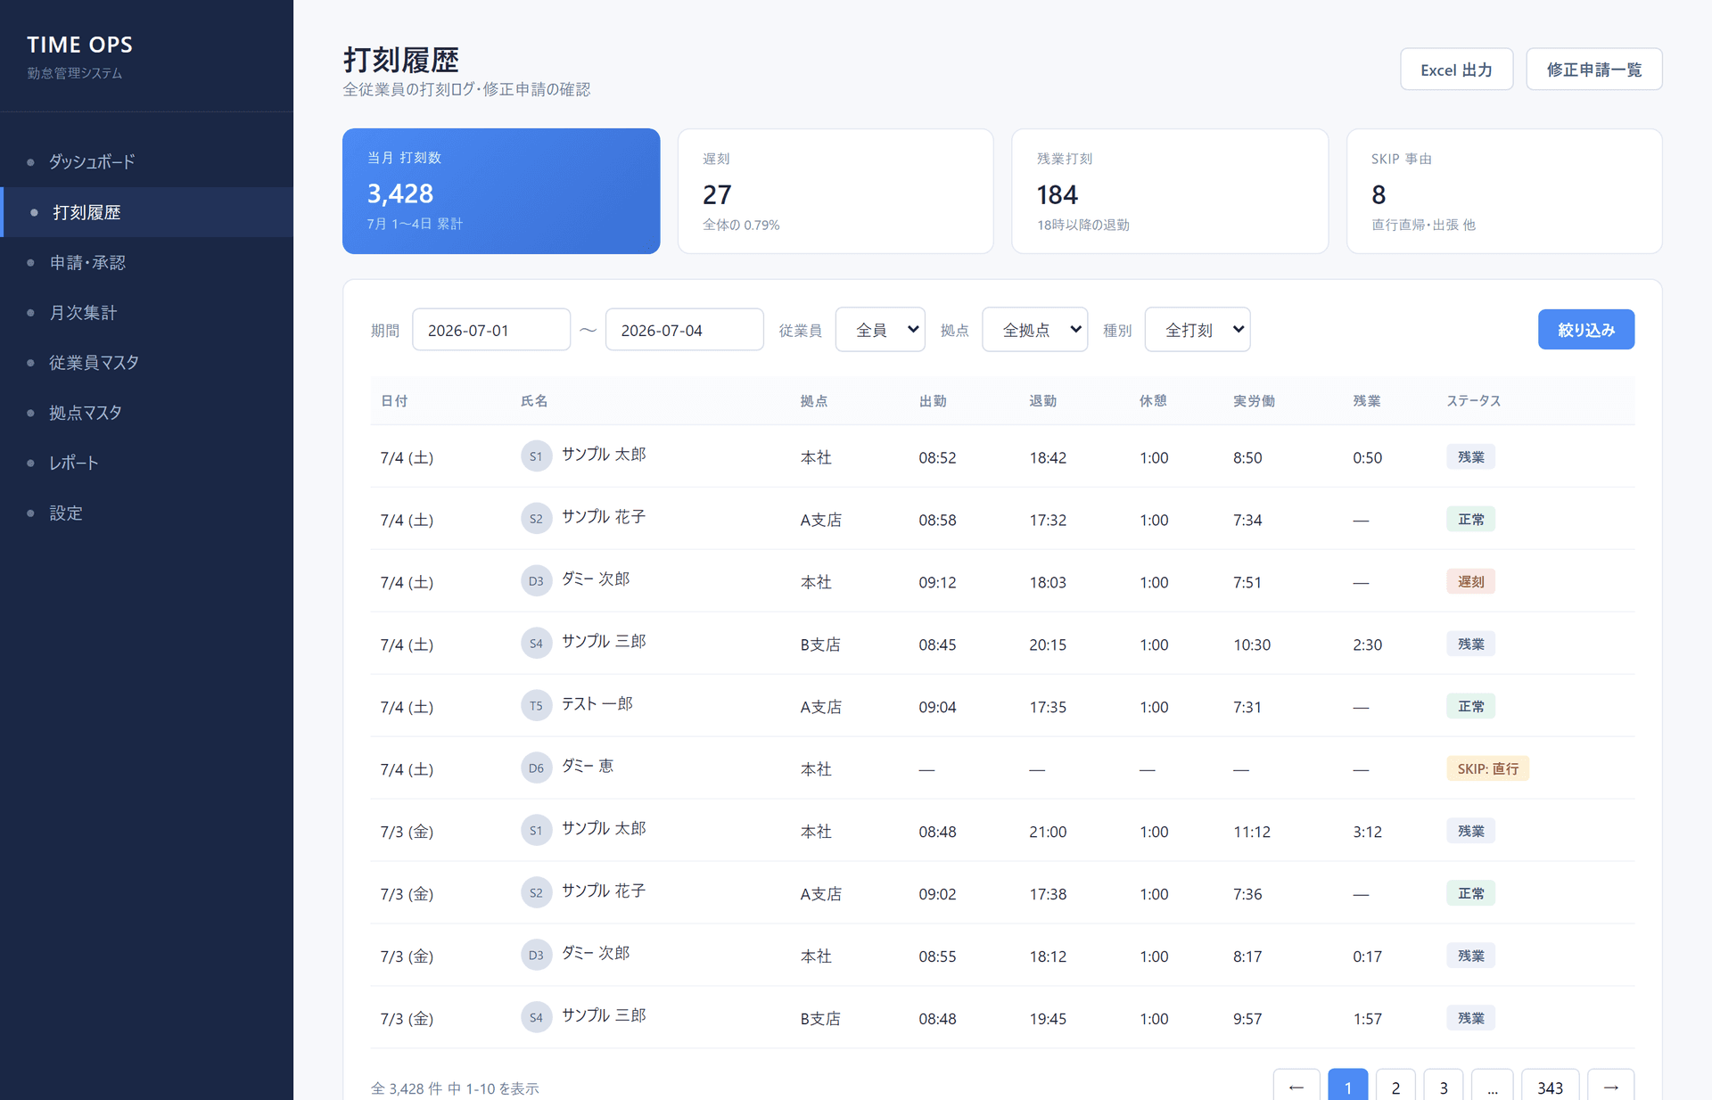Click 残業 value 1:57

coord(1367,1019)
